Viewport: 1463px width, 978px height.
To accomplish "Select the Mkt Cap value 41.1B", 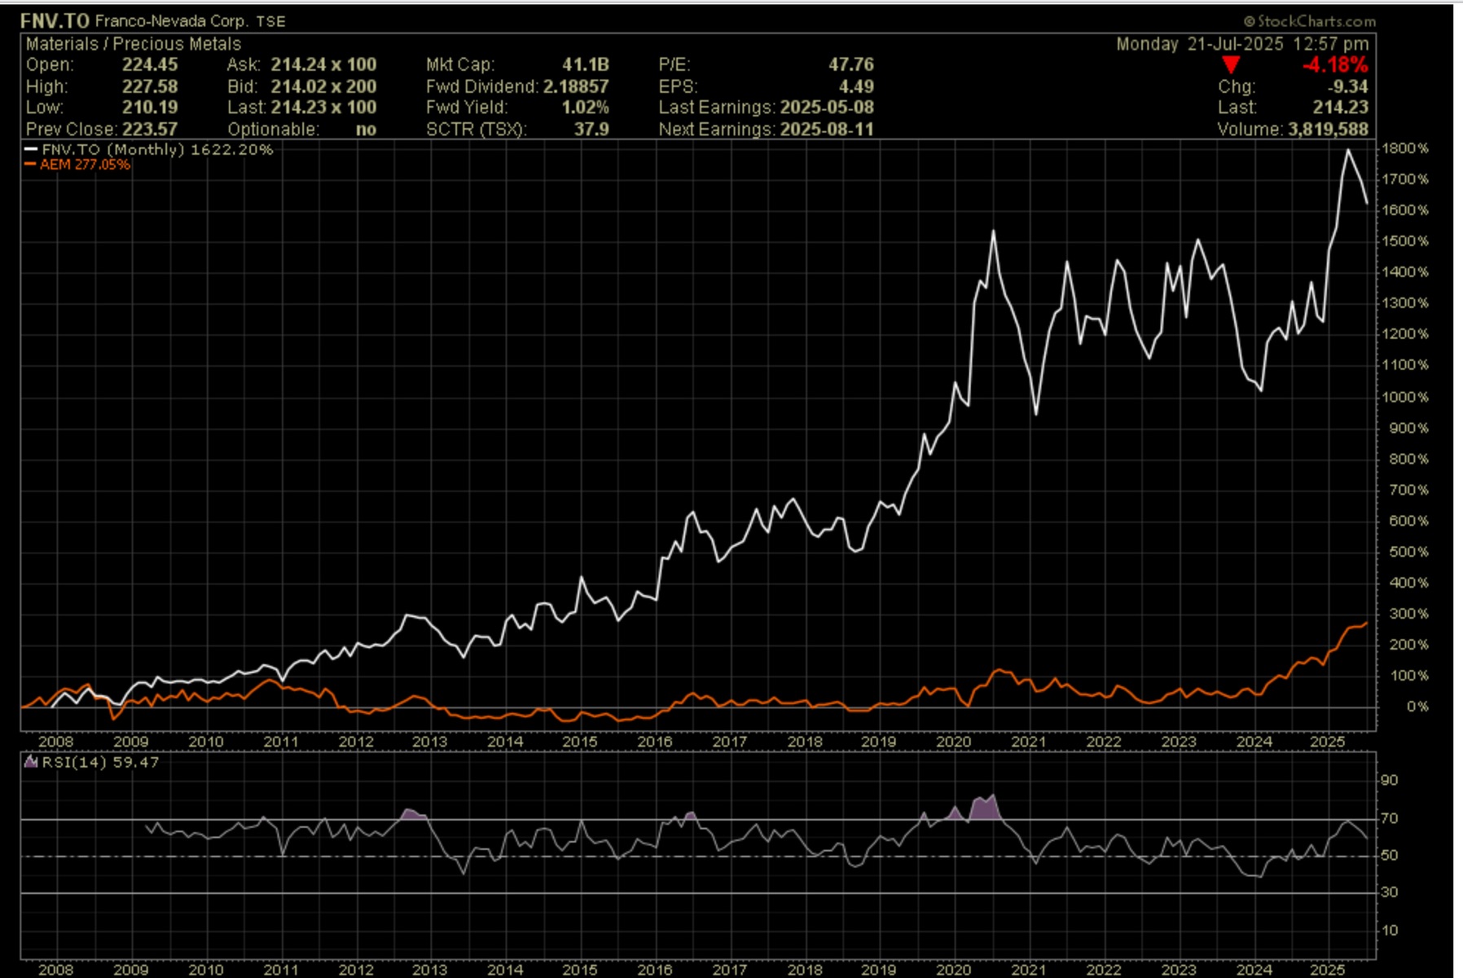I will pos(585,65).
